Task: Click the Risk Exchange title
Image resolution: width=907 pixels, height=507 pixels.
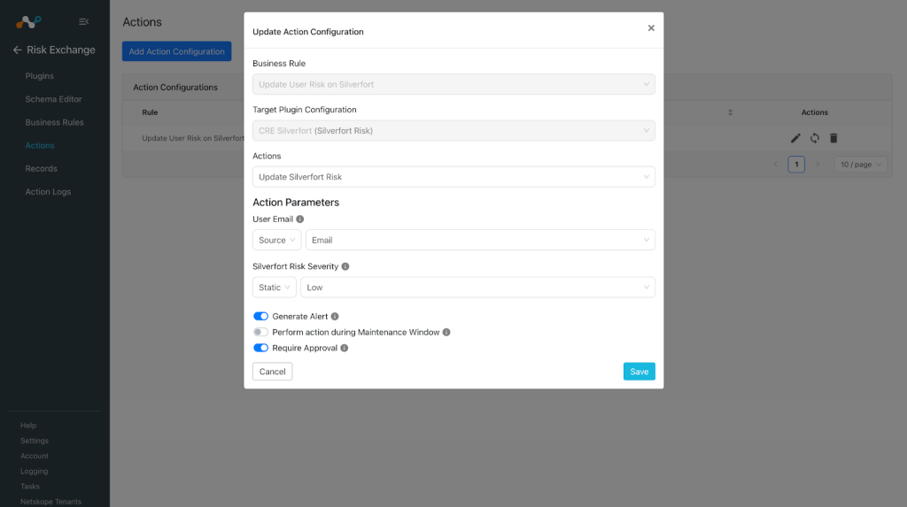Action: (x=61, y=50)
